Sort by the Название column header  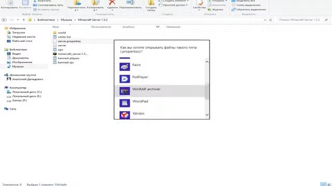pos(173,27)
